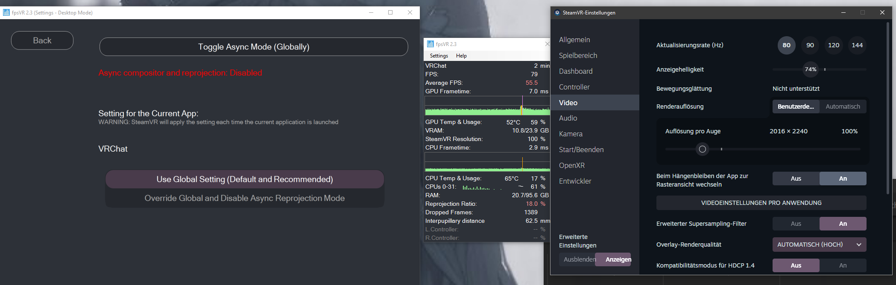Select Automatisch render resolution

[843, 107]
